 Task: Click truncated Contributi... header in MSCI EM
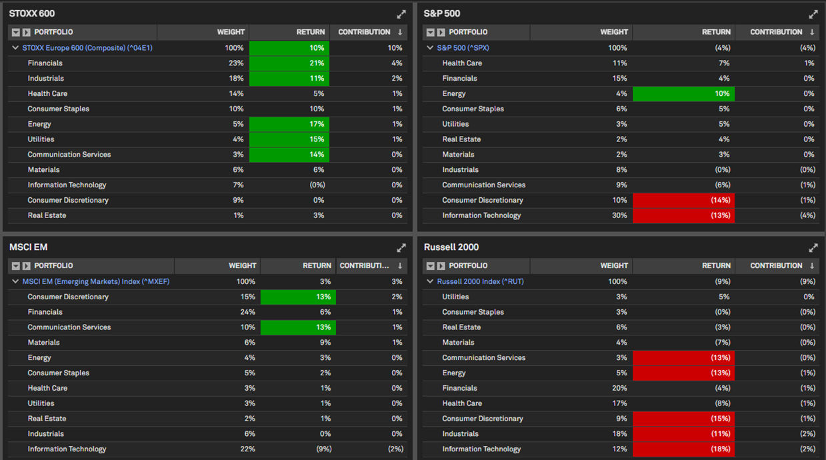(x=364, y=266)
